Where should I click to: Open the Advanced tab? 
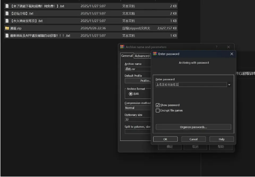coord(142,56)
